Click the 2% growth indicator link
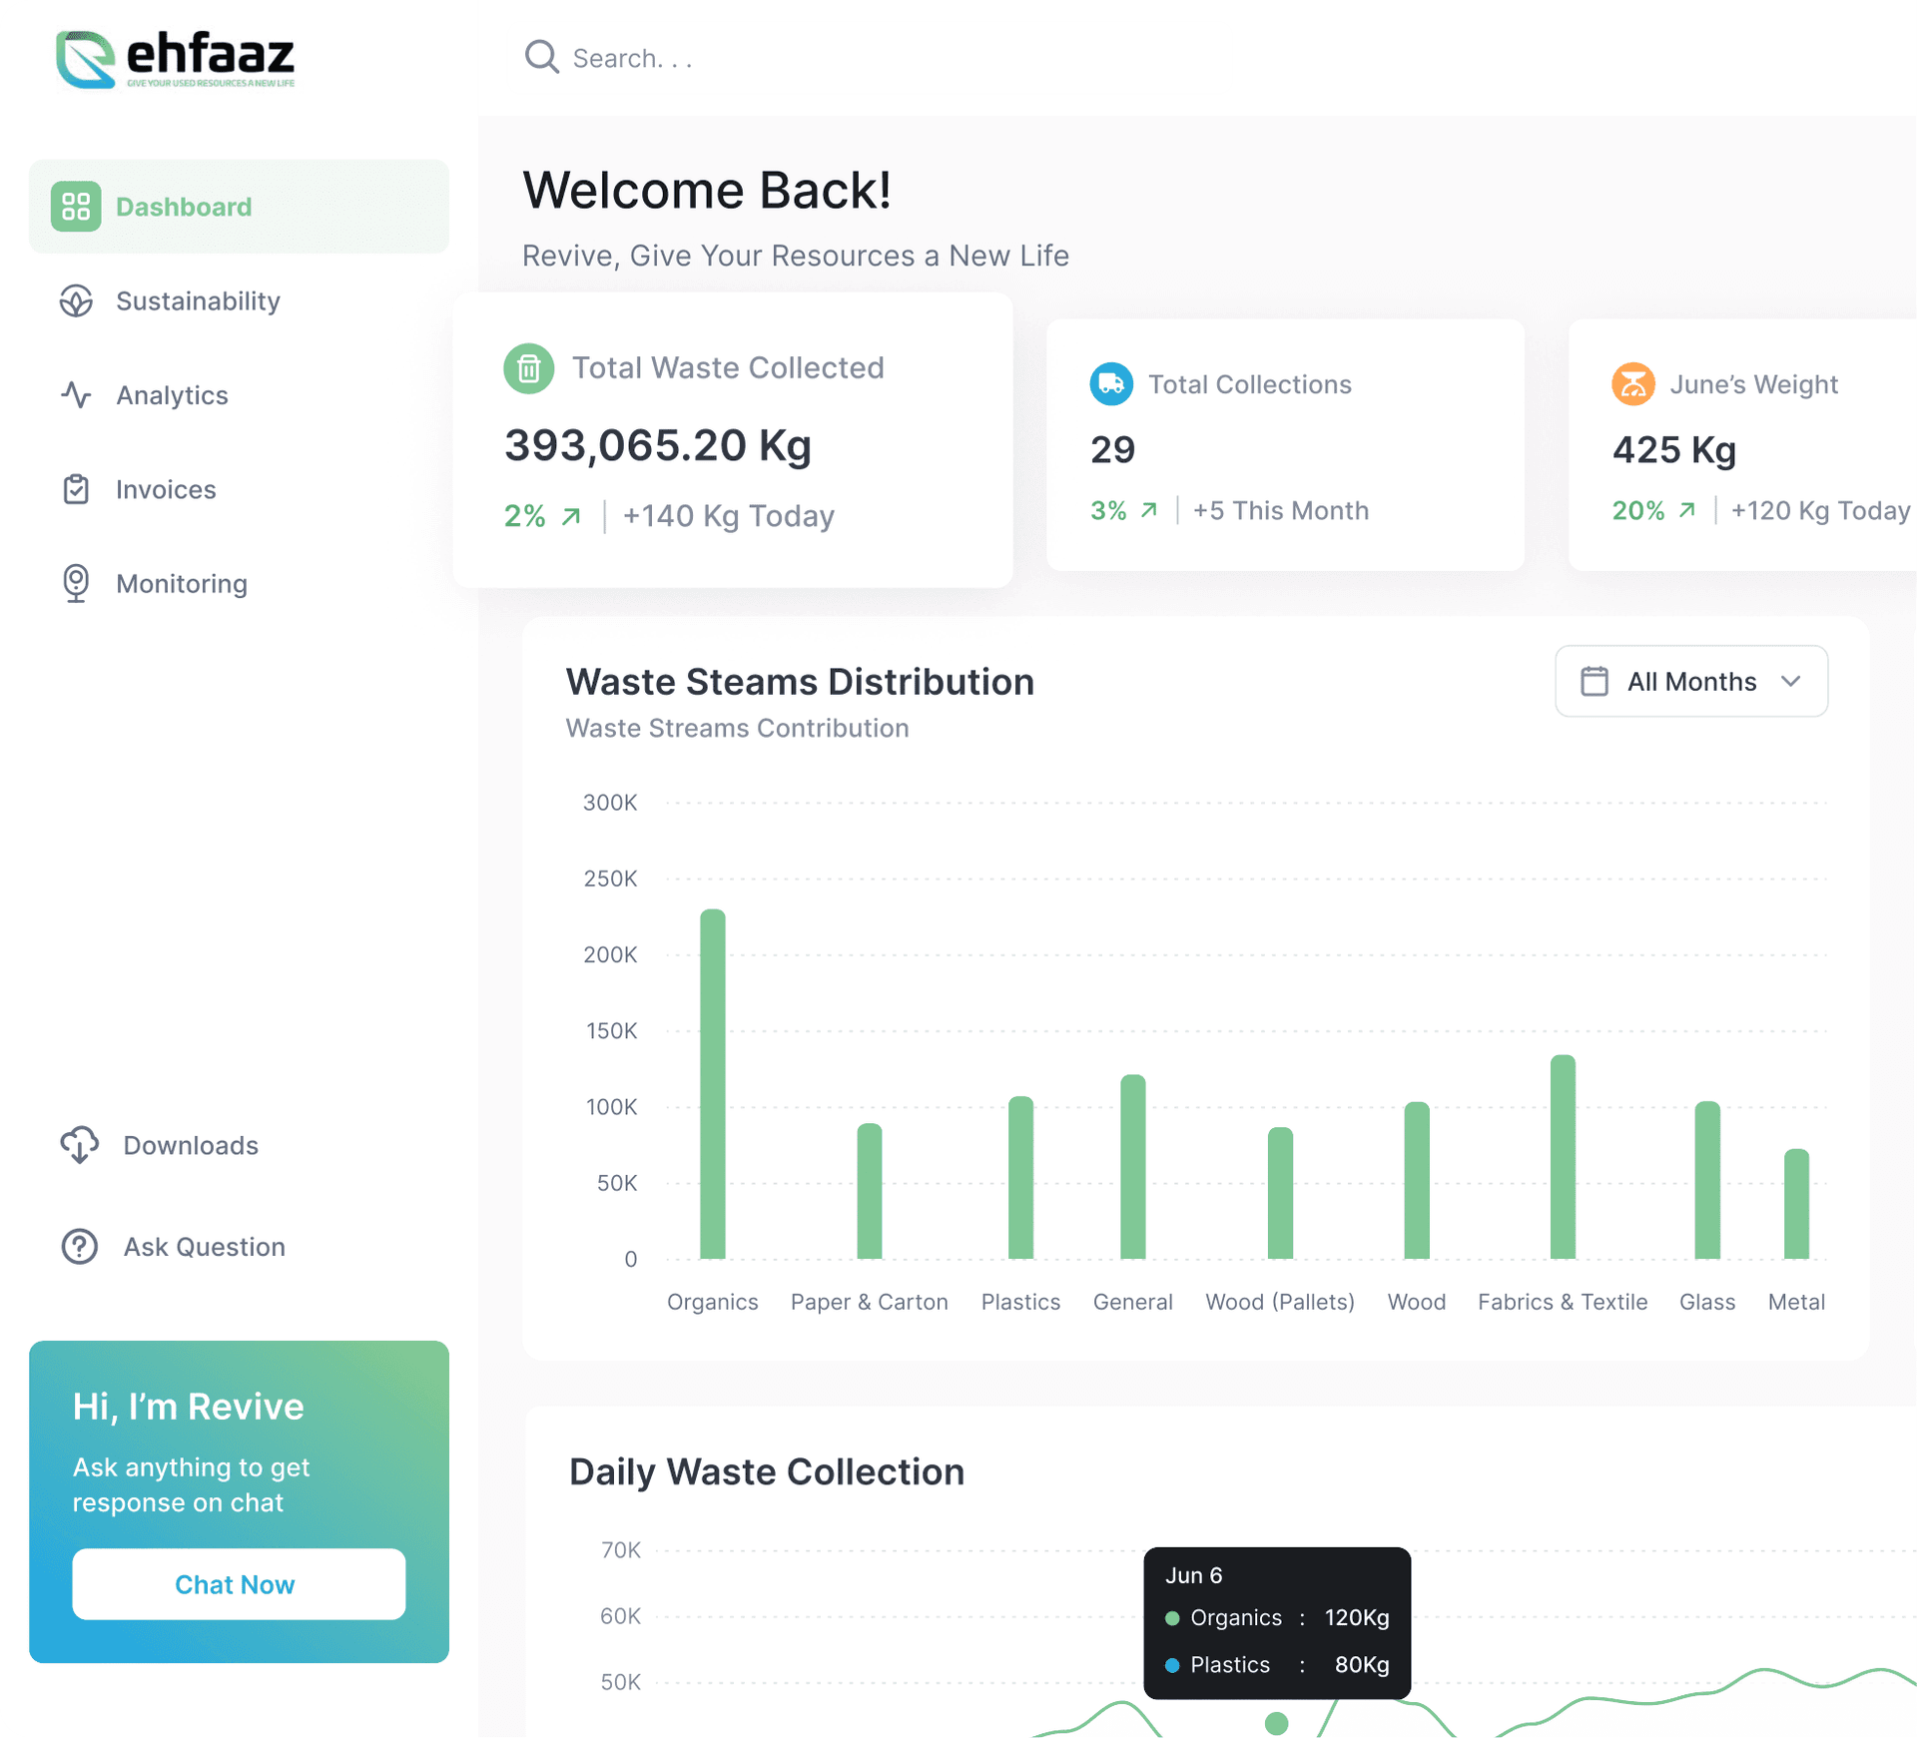This screenshot has height=1738, width=1917. 542,515
